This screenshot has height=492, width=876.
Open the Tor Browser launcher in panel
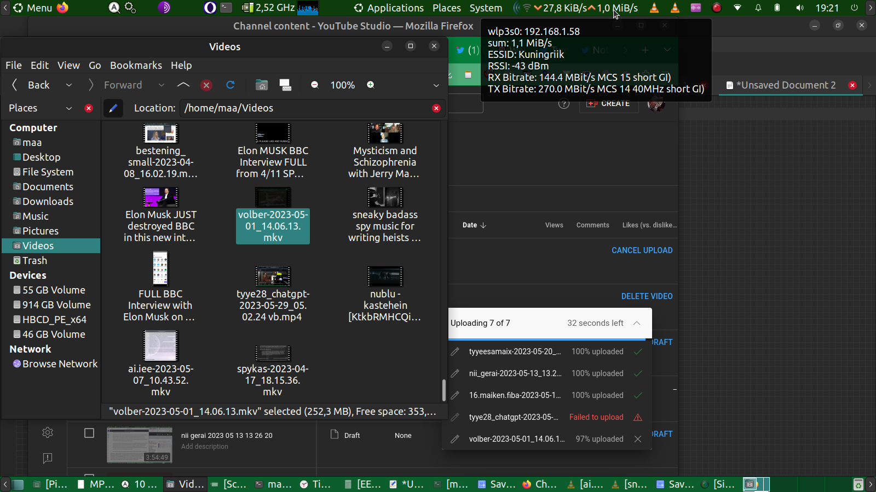point(164,8)
